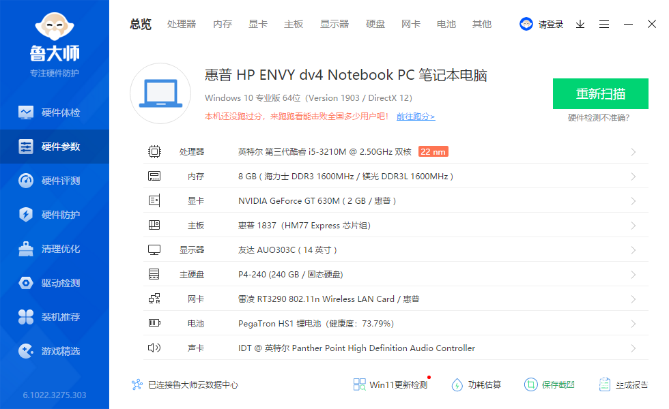Click 保存截图 to save screenshot
Viewport: 669px width, 409px height.
549,384
